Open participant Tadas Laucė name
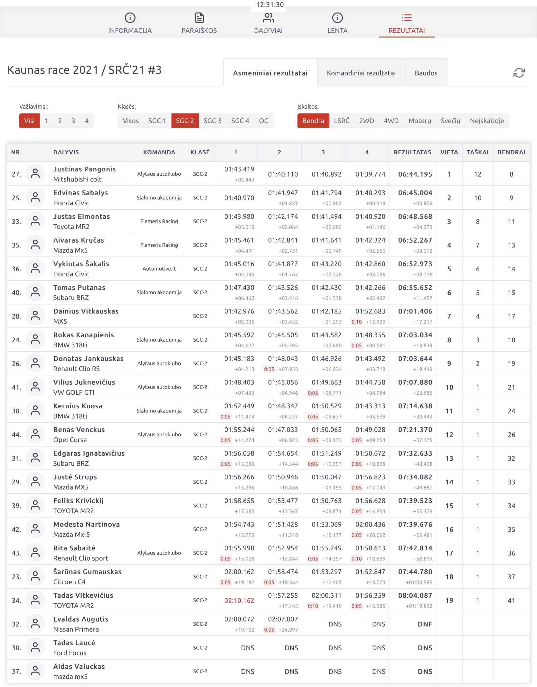This screenshot has height=687, width=537. point(74,643)
